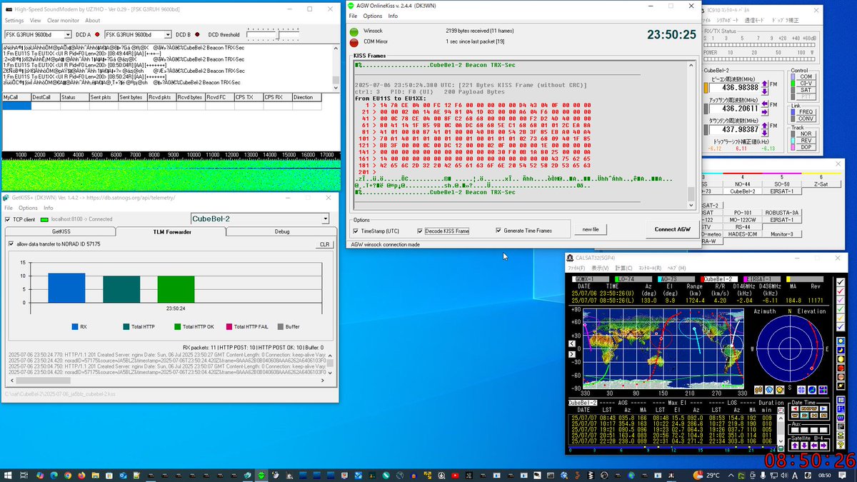
Task: Click the red planet icon in CALSAT32 sidebar
Action: [841, 368]
